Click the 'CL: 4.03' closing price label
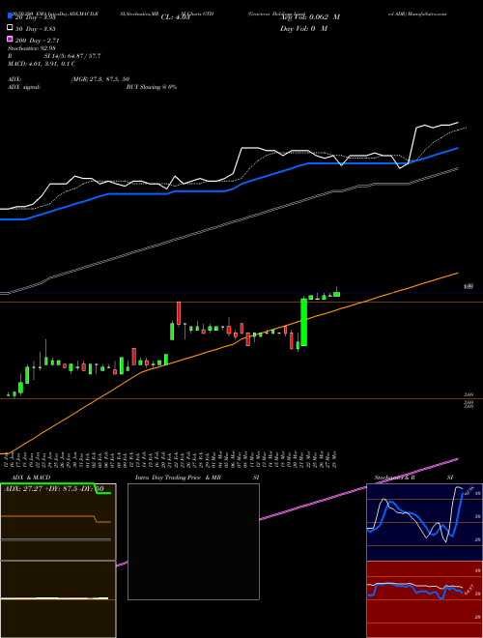The height and width of the screenshot is (638, 483). click(175, 17)
